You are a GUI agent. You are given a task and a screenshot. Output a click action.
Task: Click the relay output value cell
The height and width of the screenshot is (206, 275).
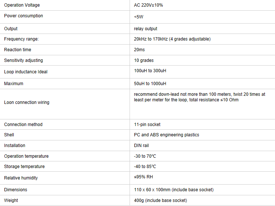(x=145, y=29)
